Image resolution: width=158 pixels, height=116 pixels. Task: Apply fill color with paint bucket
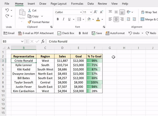click(x=89, y=19)
